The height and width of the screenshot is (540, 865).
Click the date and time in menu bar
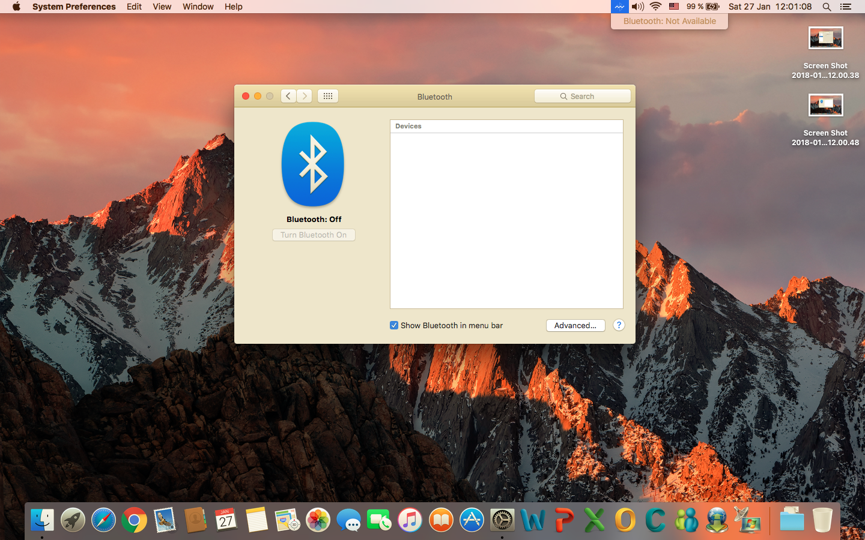(x=770, y=7)
